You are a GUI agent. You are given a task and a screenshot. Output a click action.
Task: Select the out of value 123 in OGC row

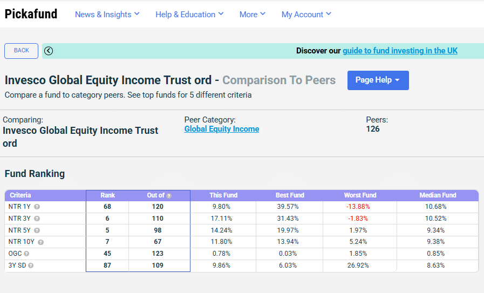(x=158, y=254)
